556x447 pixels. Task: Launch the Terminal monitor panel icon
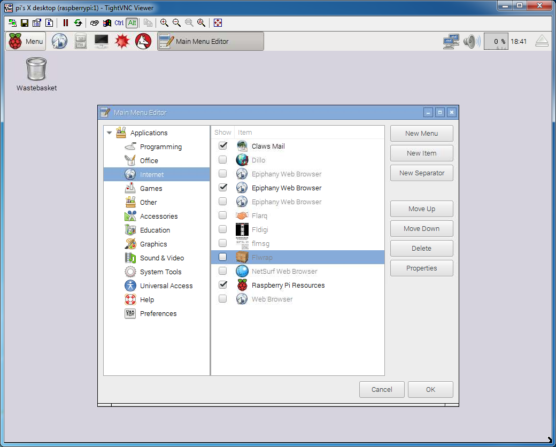pyautogui.click(x=102, y=42)
